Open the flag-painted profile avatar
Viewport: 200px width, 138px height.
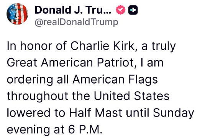pos(17,14)
